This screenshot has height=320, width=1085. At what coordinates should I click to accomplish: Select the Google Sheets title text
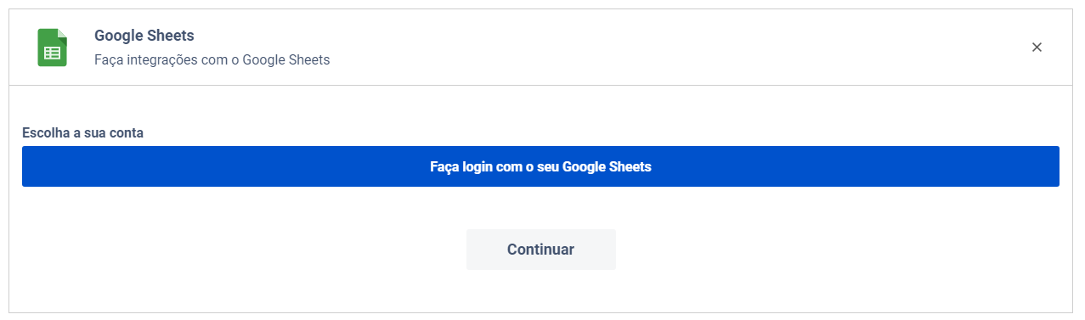[144, 36]
